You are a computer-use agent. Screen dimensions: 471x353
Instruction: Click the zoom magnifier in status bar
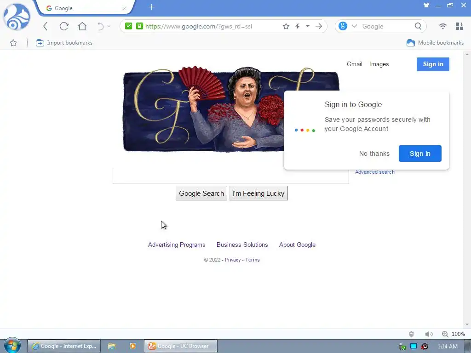445,334
